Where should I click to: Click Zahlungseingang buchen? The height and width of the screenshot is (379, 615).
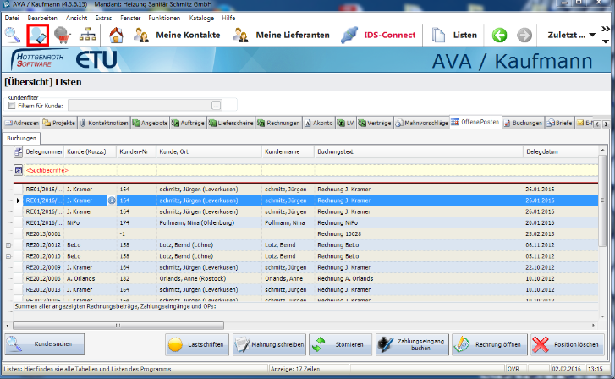coord(412,344)
